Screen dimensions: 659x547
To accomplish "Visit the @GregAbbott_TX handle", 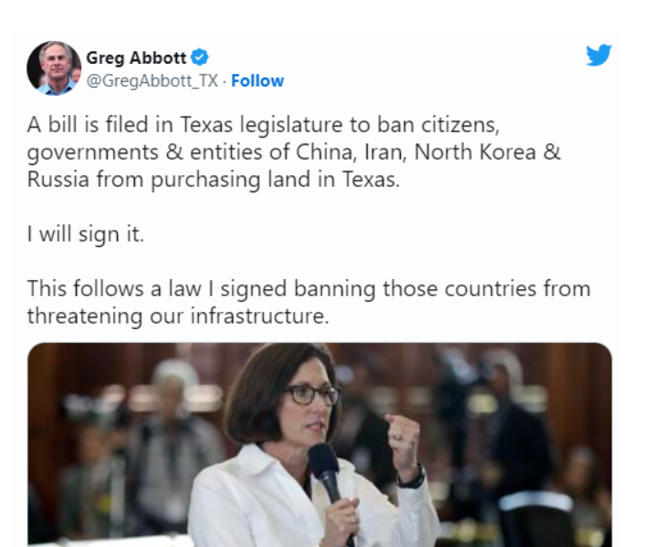I will click(x=152, y=80).
